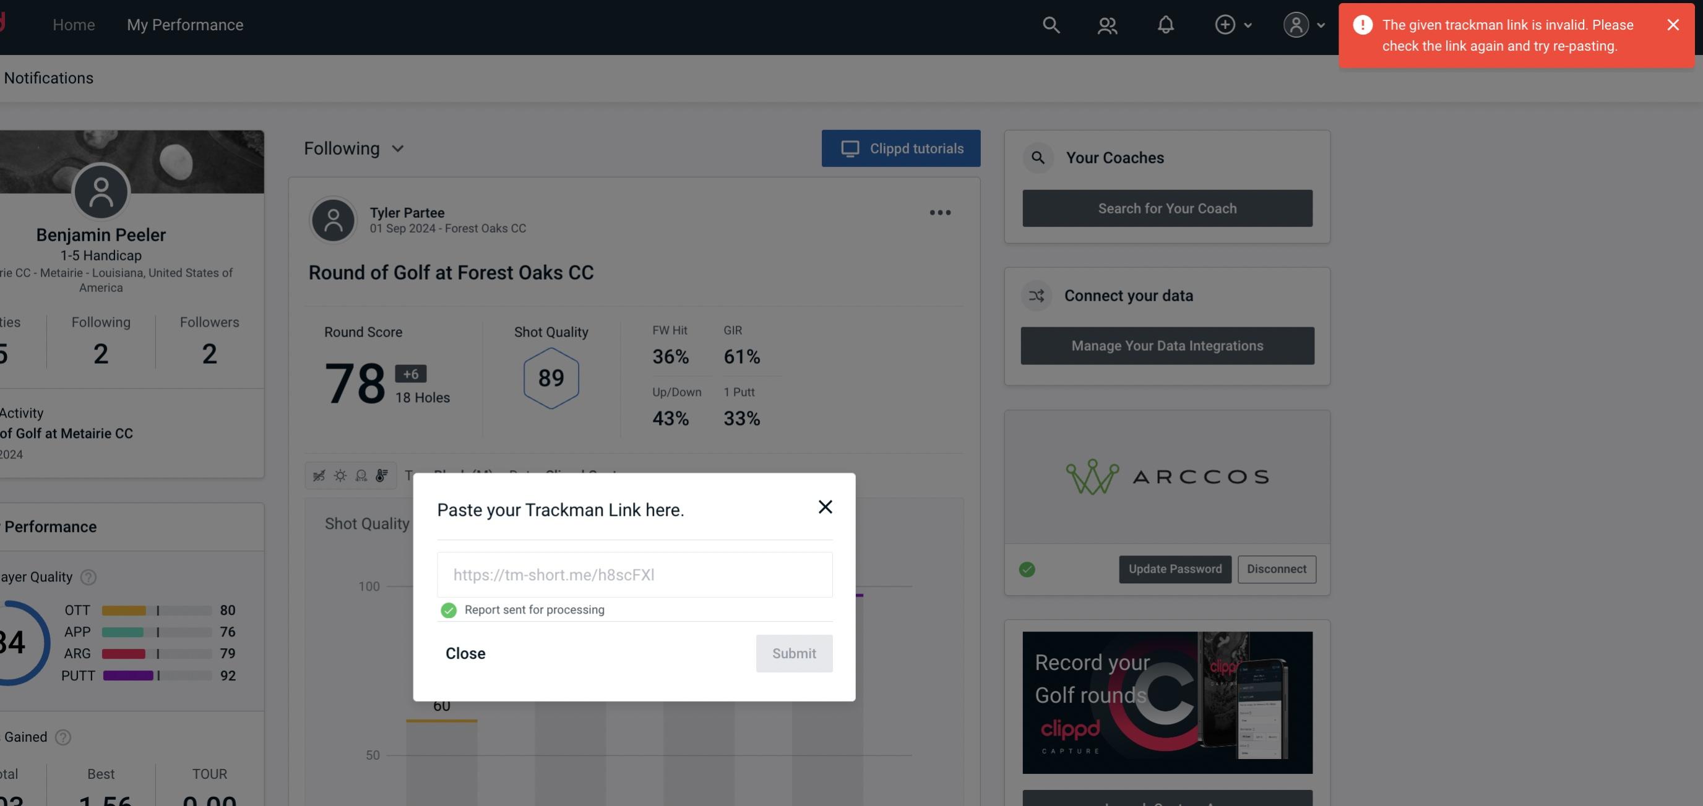
Task: Expand the add content plus menu
Action: pos(1233,24)
